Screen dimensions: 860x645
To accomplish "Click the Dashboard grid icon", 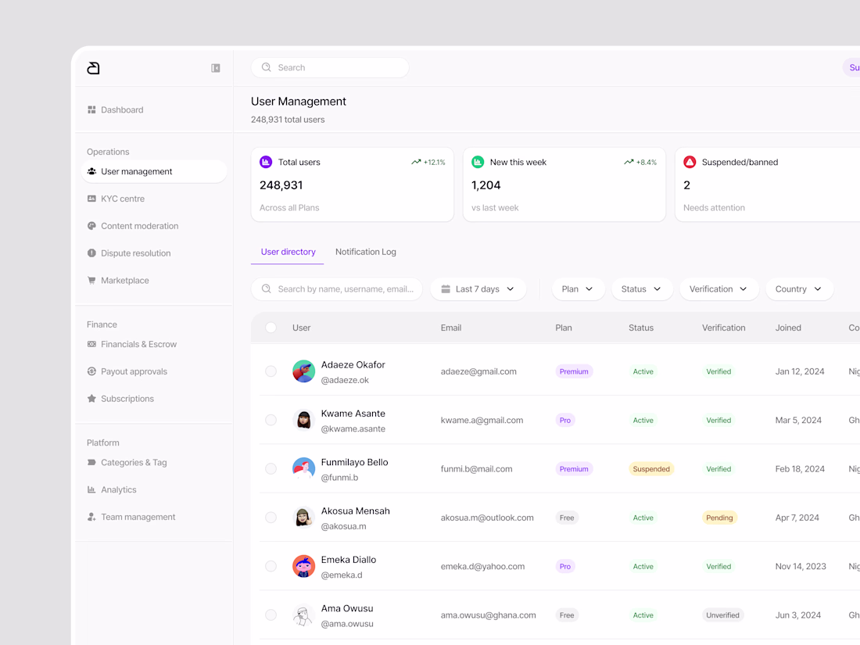I will 91,109.
